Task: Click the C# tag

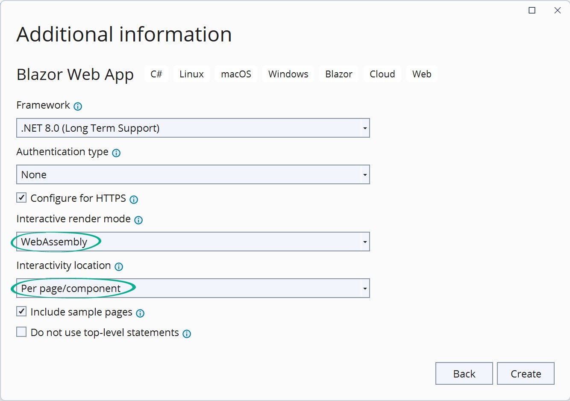Action: tap(156, 74)
